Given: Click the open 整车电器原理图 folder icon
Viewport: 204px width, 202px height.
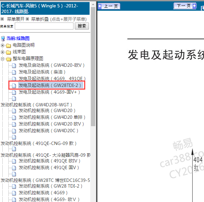Looking at the screenshot, I should pyautogui.click(x=9, y=59).
